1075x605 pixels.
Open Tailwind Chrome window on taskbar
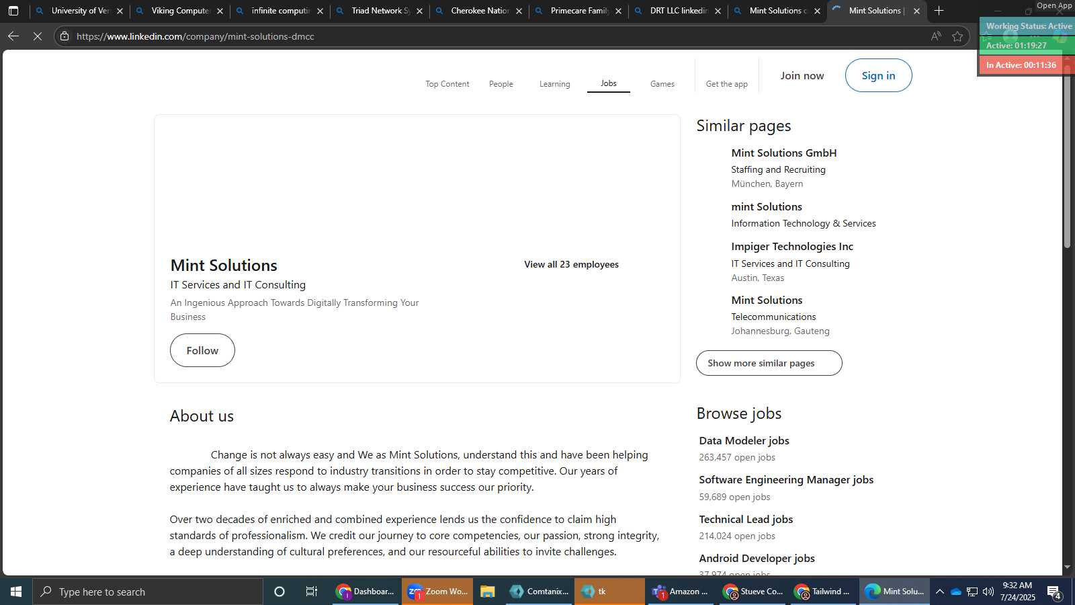click(823, 592)
